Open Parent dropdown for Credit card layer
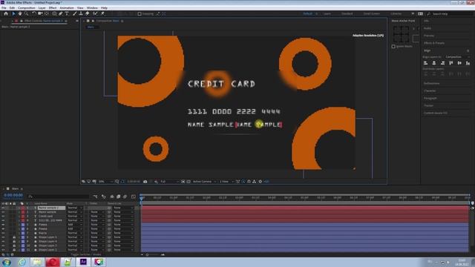The width and height of the screenshot is (475, 267). 123,217
